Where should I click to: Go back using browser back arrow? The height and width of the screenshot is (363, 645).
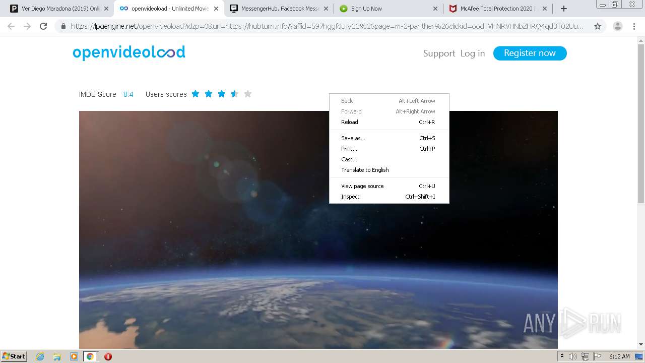coord(11,26)
